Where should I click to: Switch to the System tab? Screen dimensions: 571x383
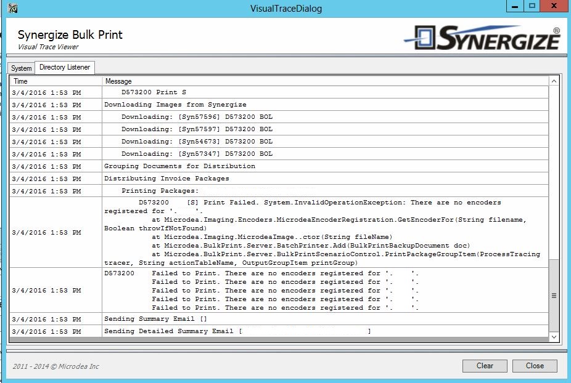coord(21,68)
